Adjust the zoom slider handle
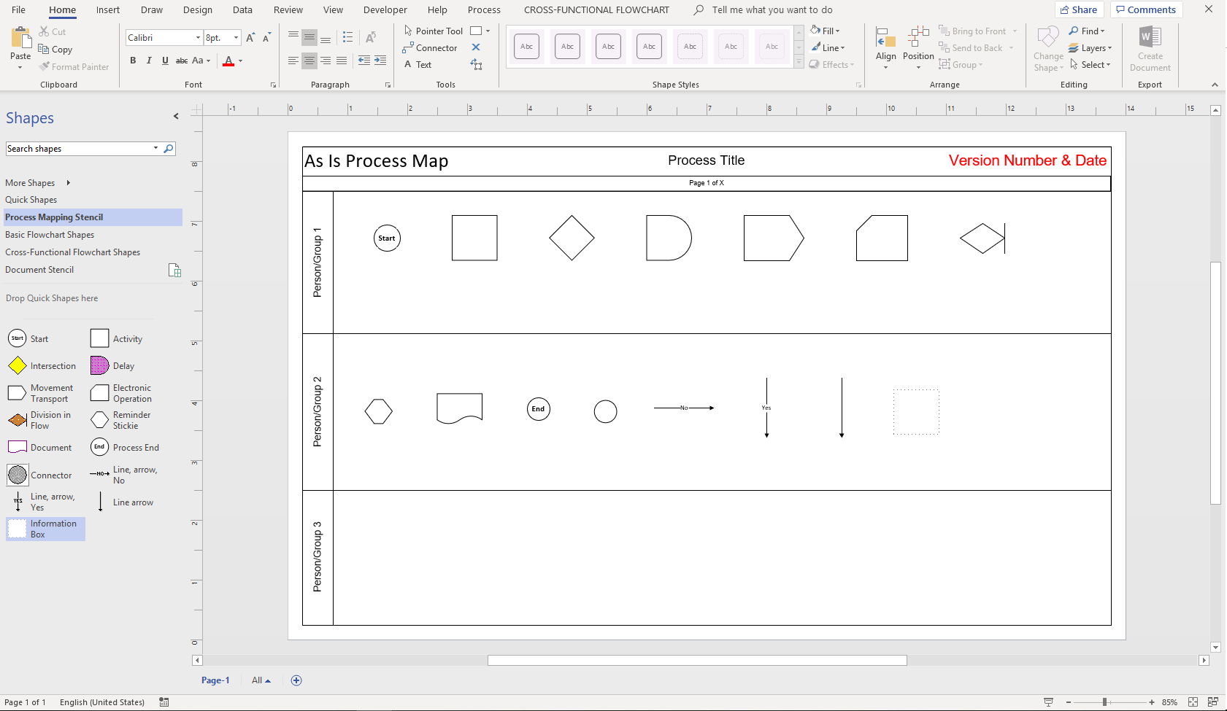The width and height of the screenshot is (1227, 711). 1105,702
